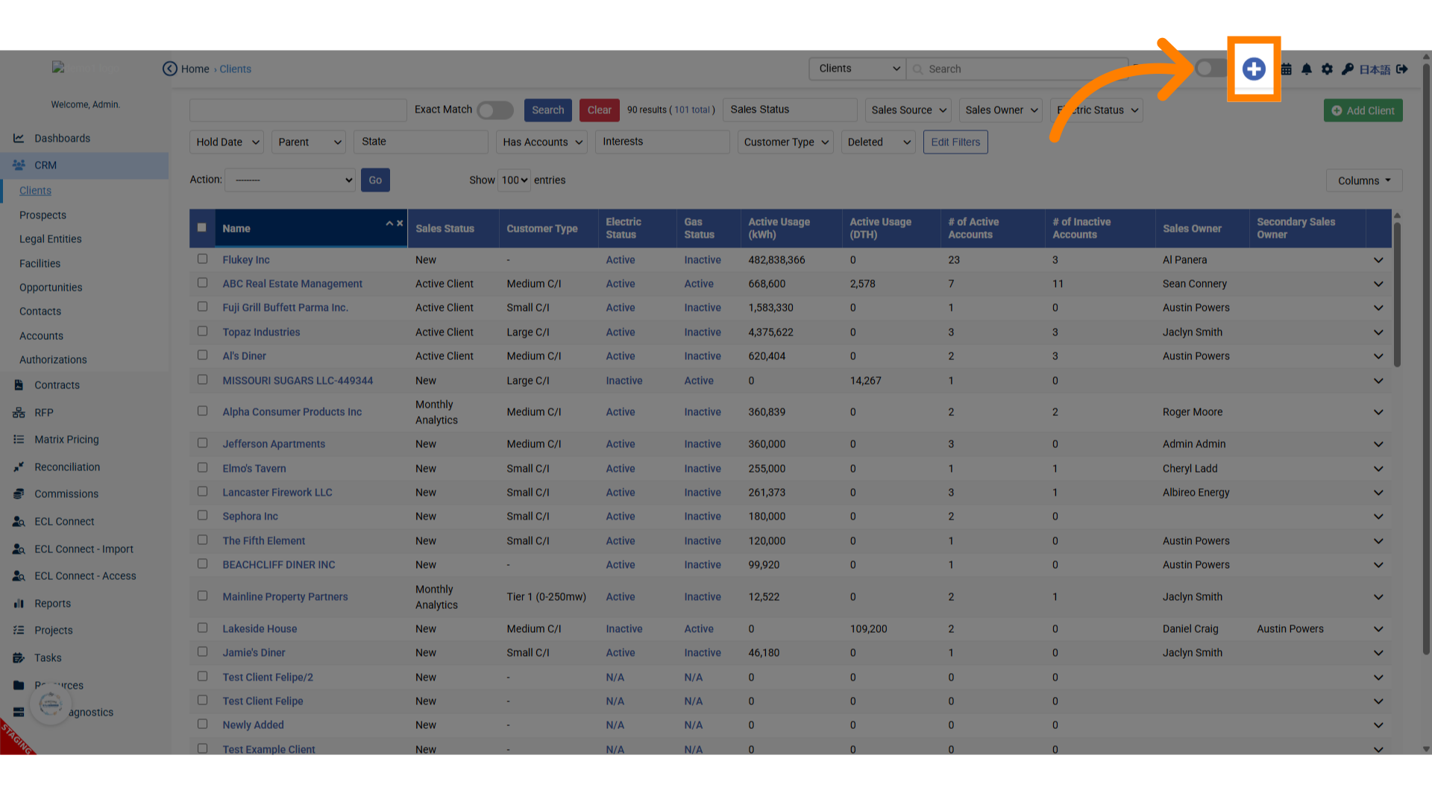1432x805 pixels.
Task: Click the back arrow beside Home
Action: pyautogui.click(x=170, y=69)
